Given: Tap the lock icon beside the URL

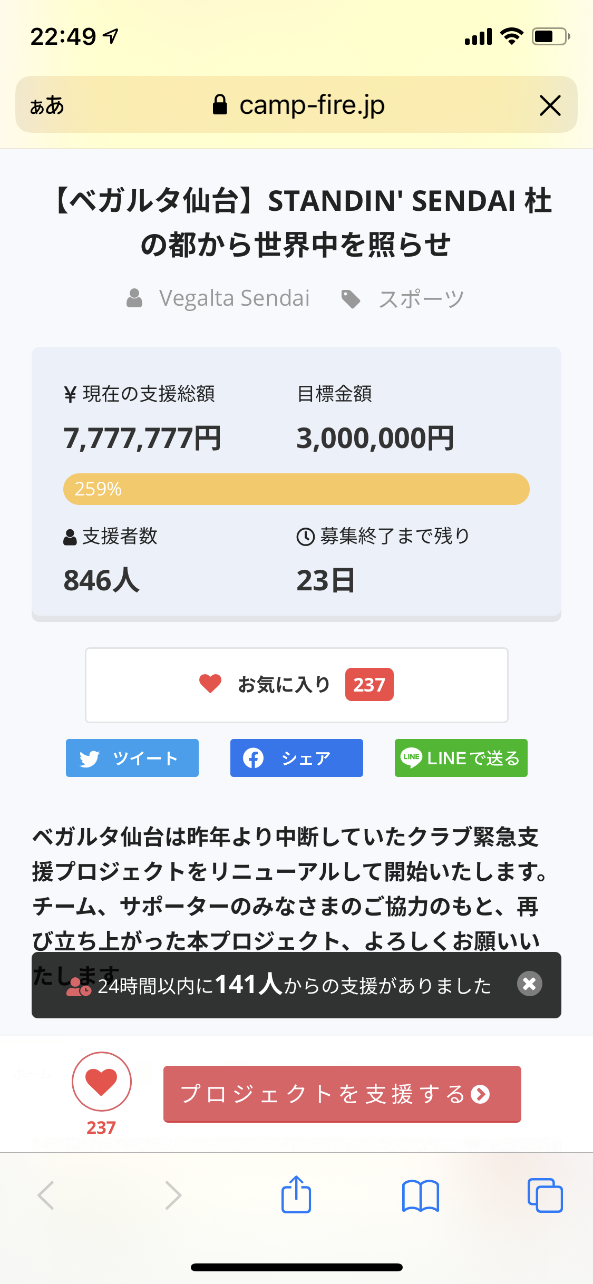Looking at the screenshot, I should (220, 105).
